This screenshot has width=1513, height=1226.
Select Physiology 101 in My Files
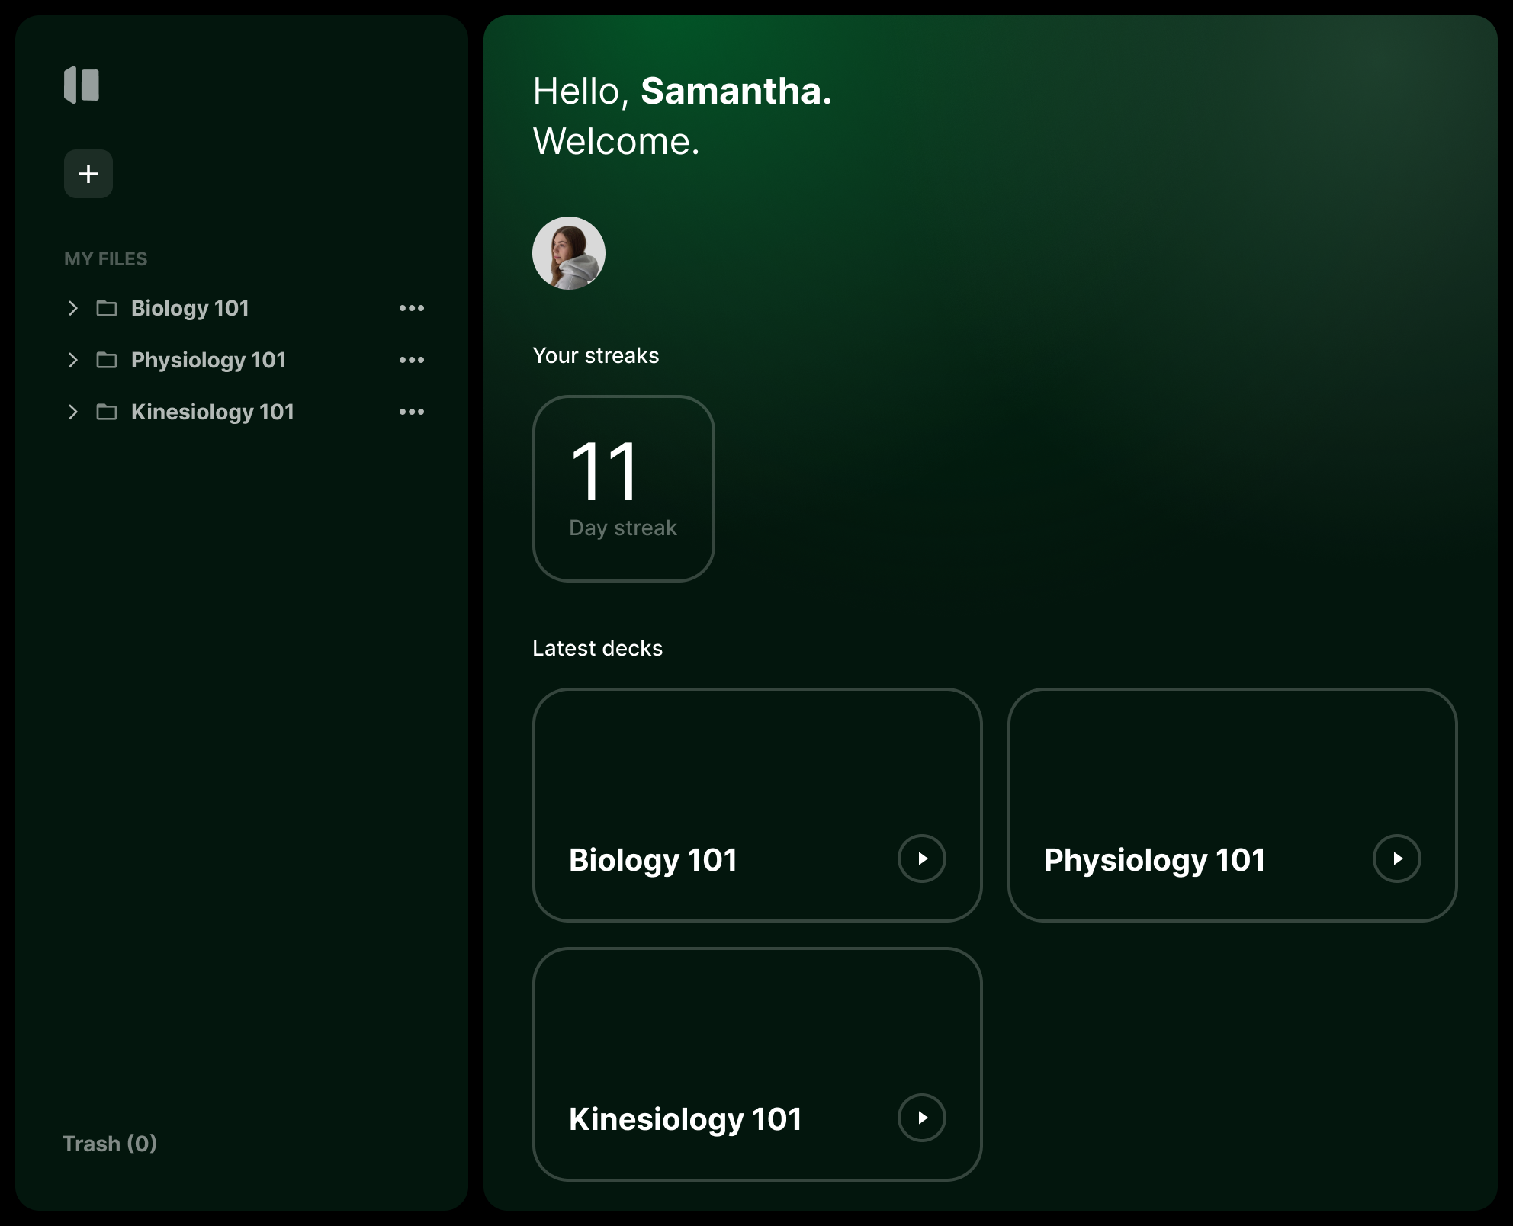(x=208, y=360)
